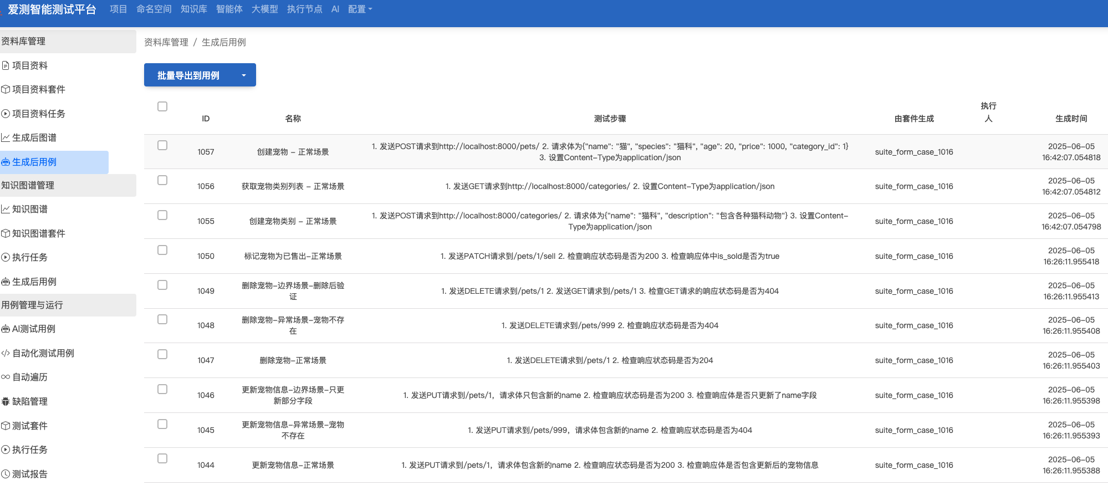Check the box for row 1056
This screenshot has height=490, width=1108.
point(162,180)
